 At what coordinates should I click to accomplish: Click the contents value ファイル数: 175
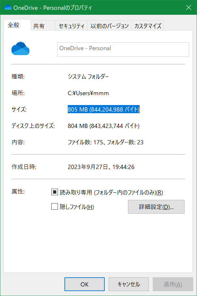[x=105, y=142]
